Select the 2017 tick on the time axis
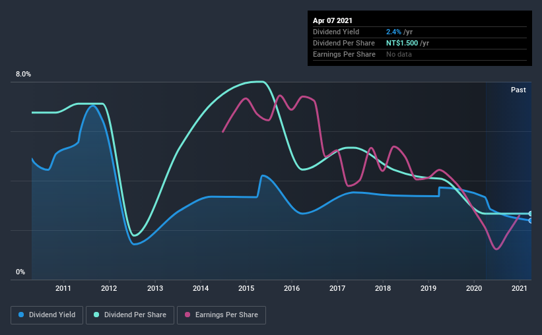The image size is (542, 335). coord(337,288)
